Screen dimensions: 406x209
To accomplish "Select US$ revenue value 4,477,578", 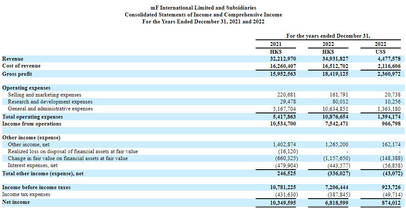I will coord(389,59).
